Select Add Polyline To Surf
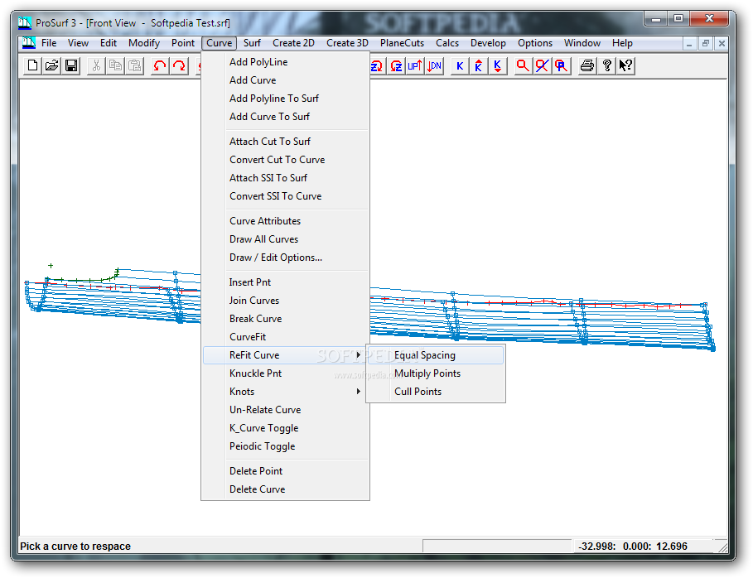 click(285, 99)
